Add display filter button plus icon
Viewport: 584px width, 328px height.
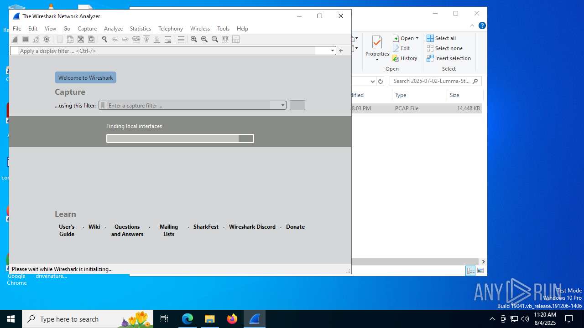[x=341, y=51]
